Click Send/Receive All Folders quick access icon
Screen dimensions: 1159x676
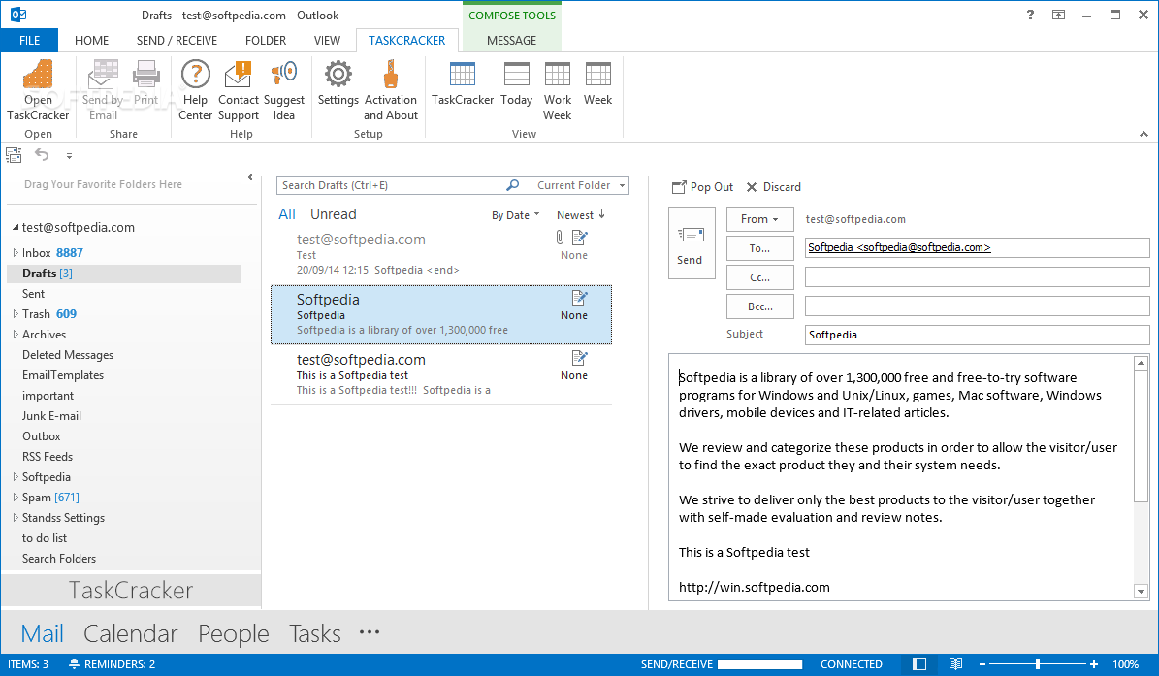[x=14, y=155]
